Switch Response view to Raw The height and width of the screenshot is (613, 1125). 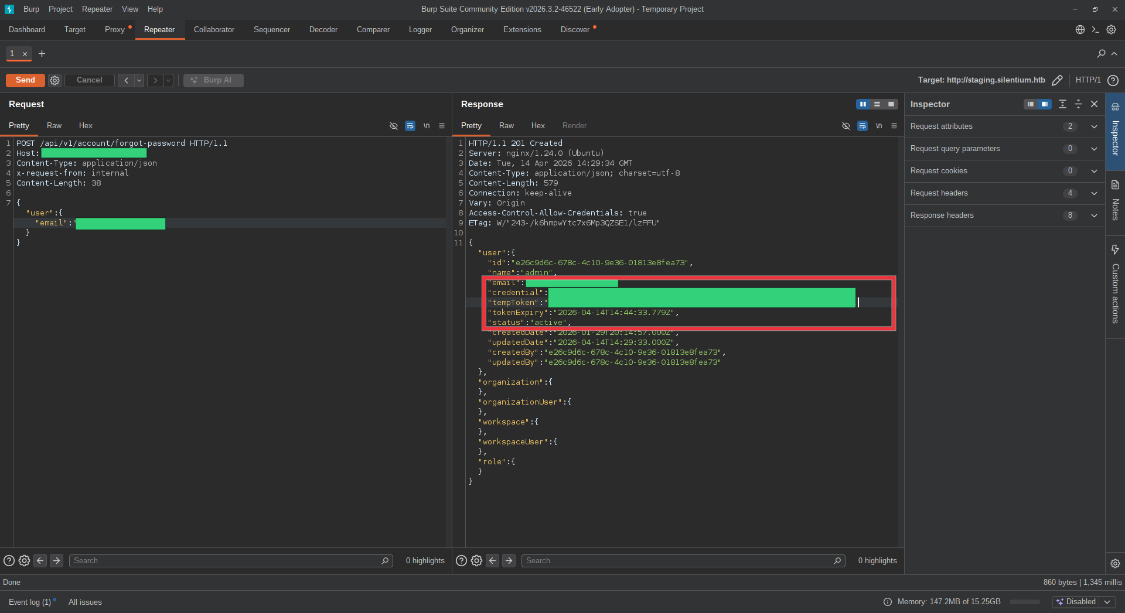(506, 126)
